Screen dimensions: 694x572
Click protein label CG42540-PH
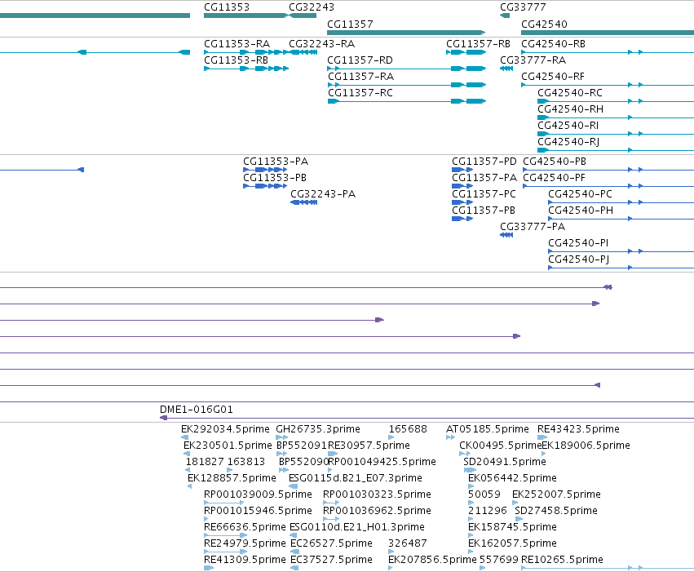[581, 211]
